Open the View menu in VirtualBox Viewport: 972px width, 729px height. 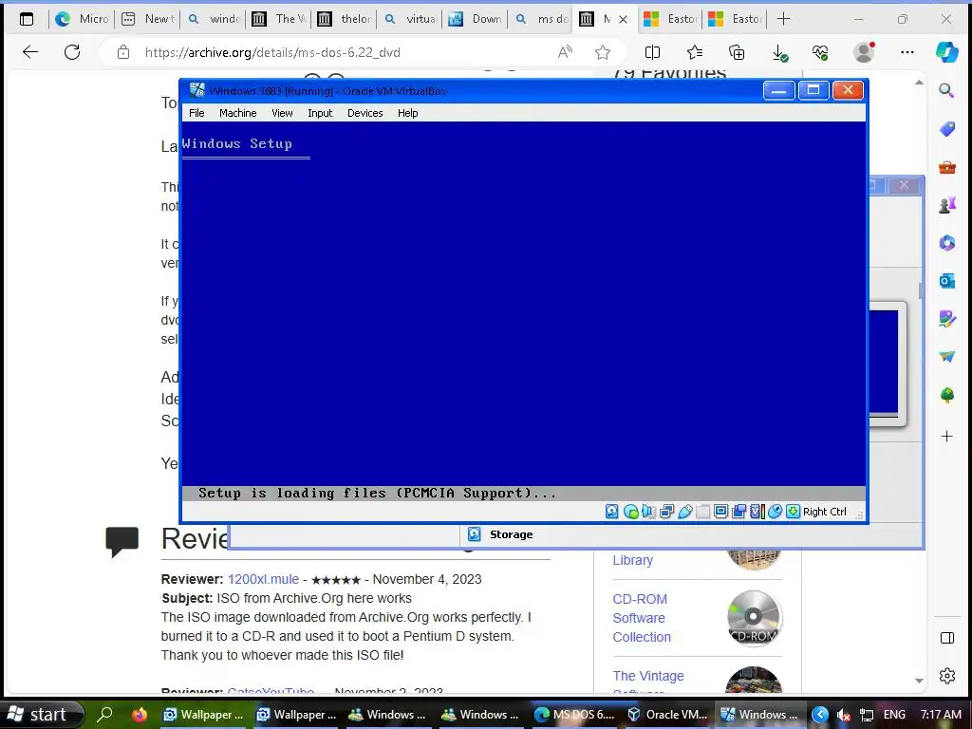coord(282,113)
